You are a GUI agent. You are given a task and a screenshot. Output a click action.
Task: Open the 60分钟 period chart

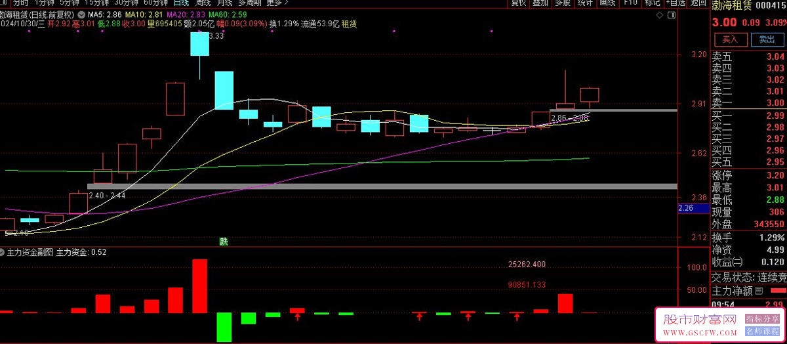[x=155, y=3]
